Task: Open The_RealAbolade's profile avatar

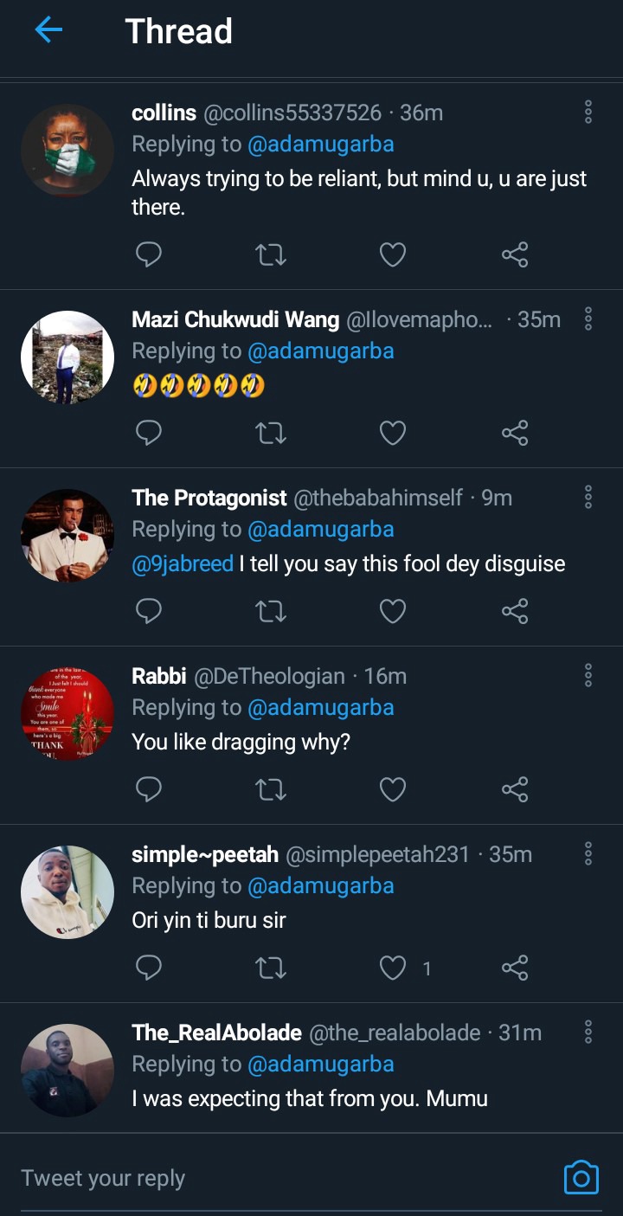Action: 67,1071
